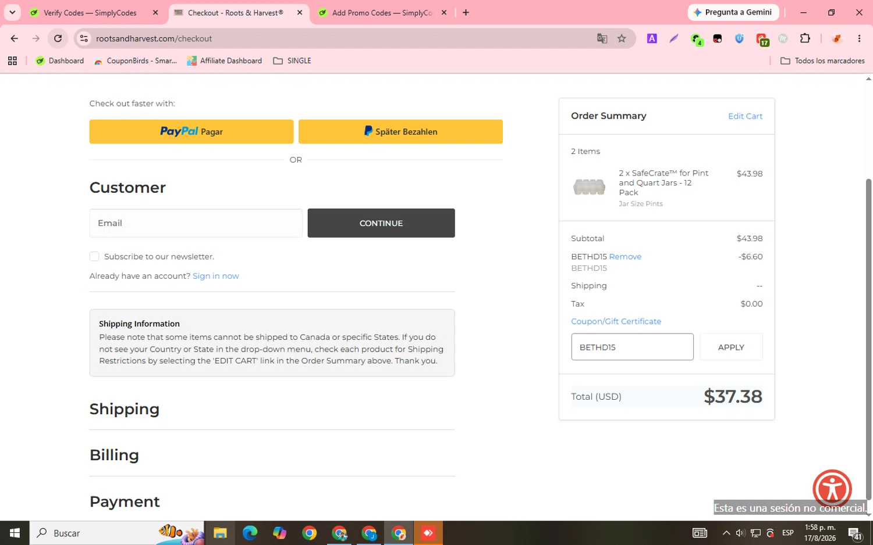This screenshot has height=545, width=873.
Task: Open the accessibility widget icon
Action: [832, 489]
